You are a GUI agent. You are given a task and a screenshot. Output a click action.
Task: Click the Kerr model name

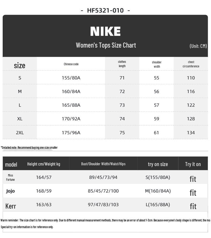pyautogui.click(x=11, y=206)
